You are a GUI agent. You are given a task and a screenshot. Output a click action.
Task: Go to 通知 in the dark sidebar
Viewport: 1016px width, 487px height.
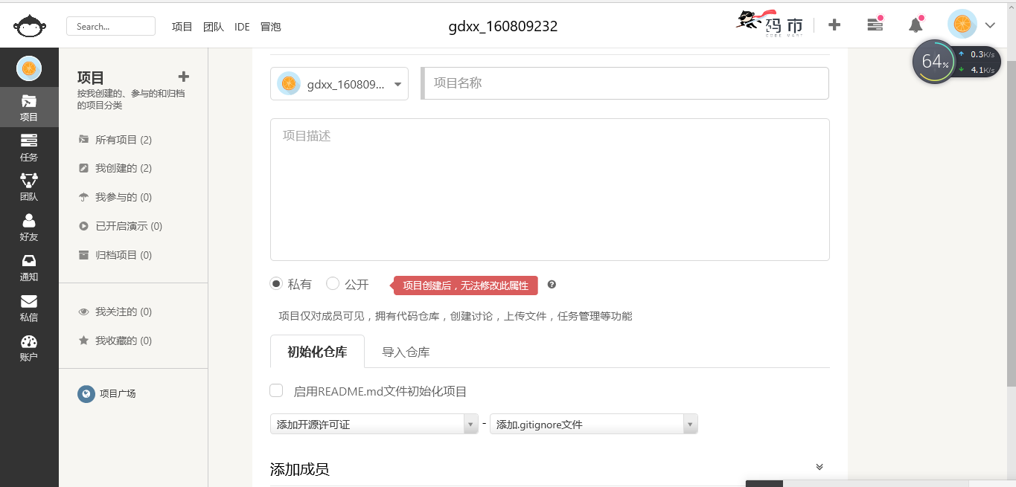(29, 268)
